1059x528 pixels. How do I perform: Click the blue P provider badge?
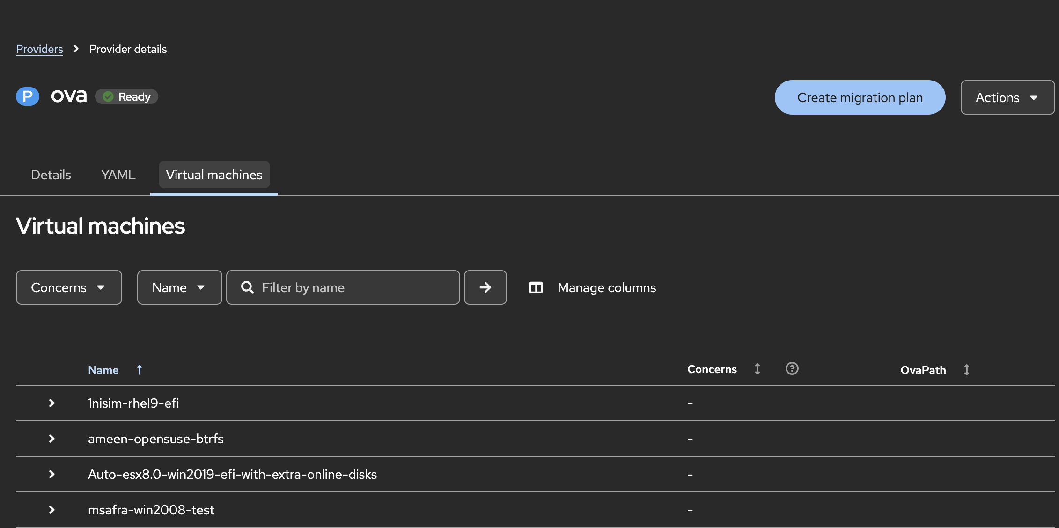pos(28,96)
